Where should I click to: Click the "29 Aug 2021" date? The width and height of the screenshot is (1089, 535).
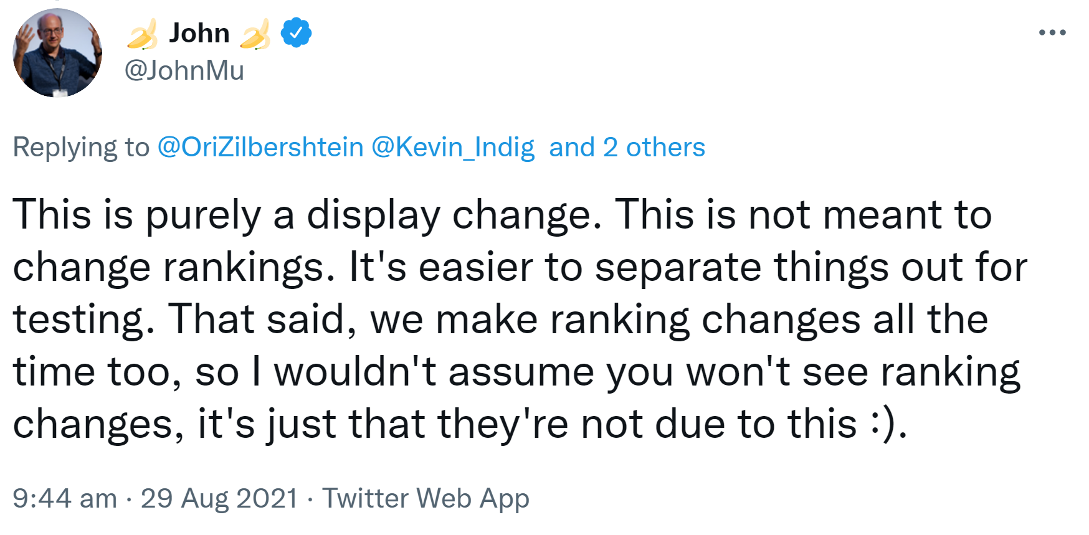click(219, 499)
